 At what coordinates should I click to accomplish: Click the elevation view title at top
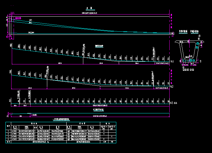coord(89,8)
